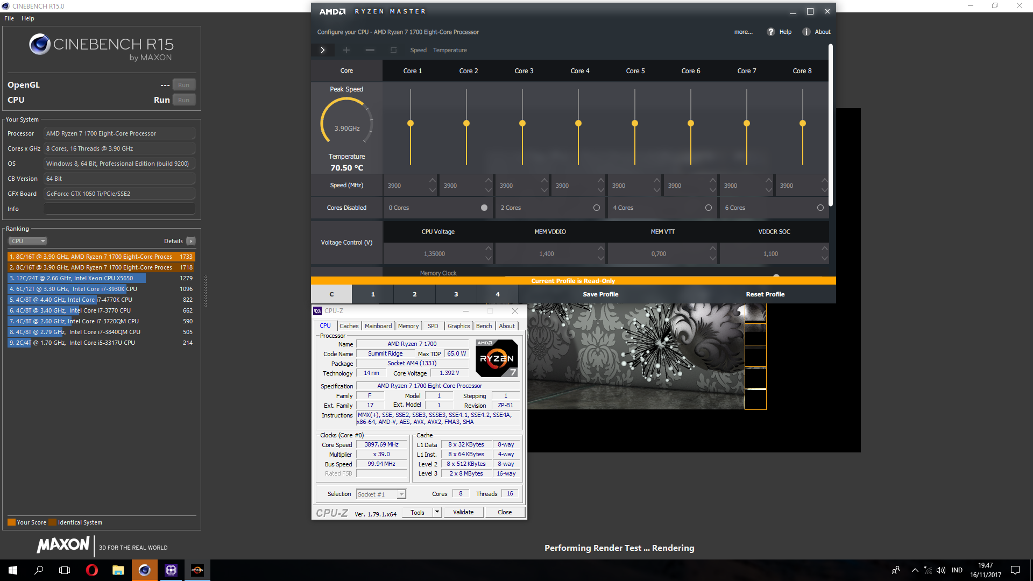
Task: Click the Validate button in CPU-Z
Action: pos(463,512)
